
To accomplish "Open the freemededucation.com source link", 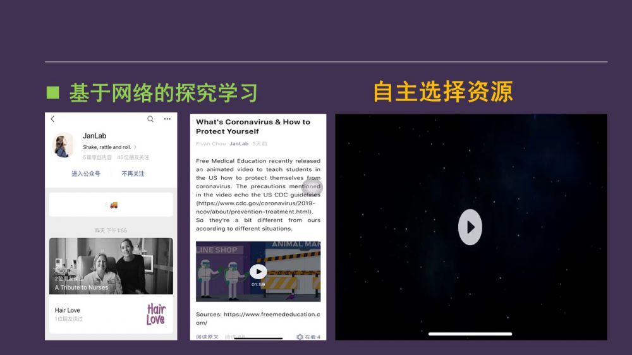I will point(258,318).
